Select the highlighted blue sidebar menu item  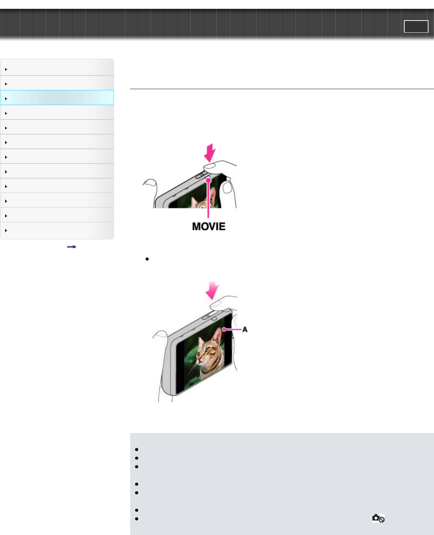(57, 98)
